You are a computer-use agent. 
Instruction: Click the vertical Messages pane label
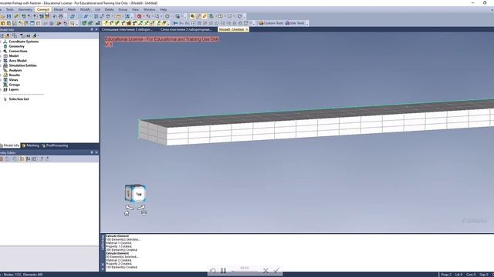click(103, 243)
